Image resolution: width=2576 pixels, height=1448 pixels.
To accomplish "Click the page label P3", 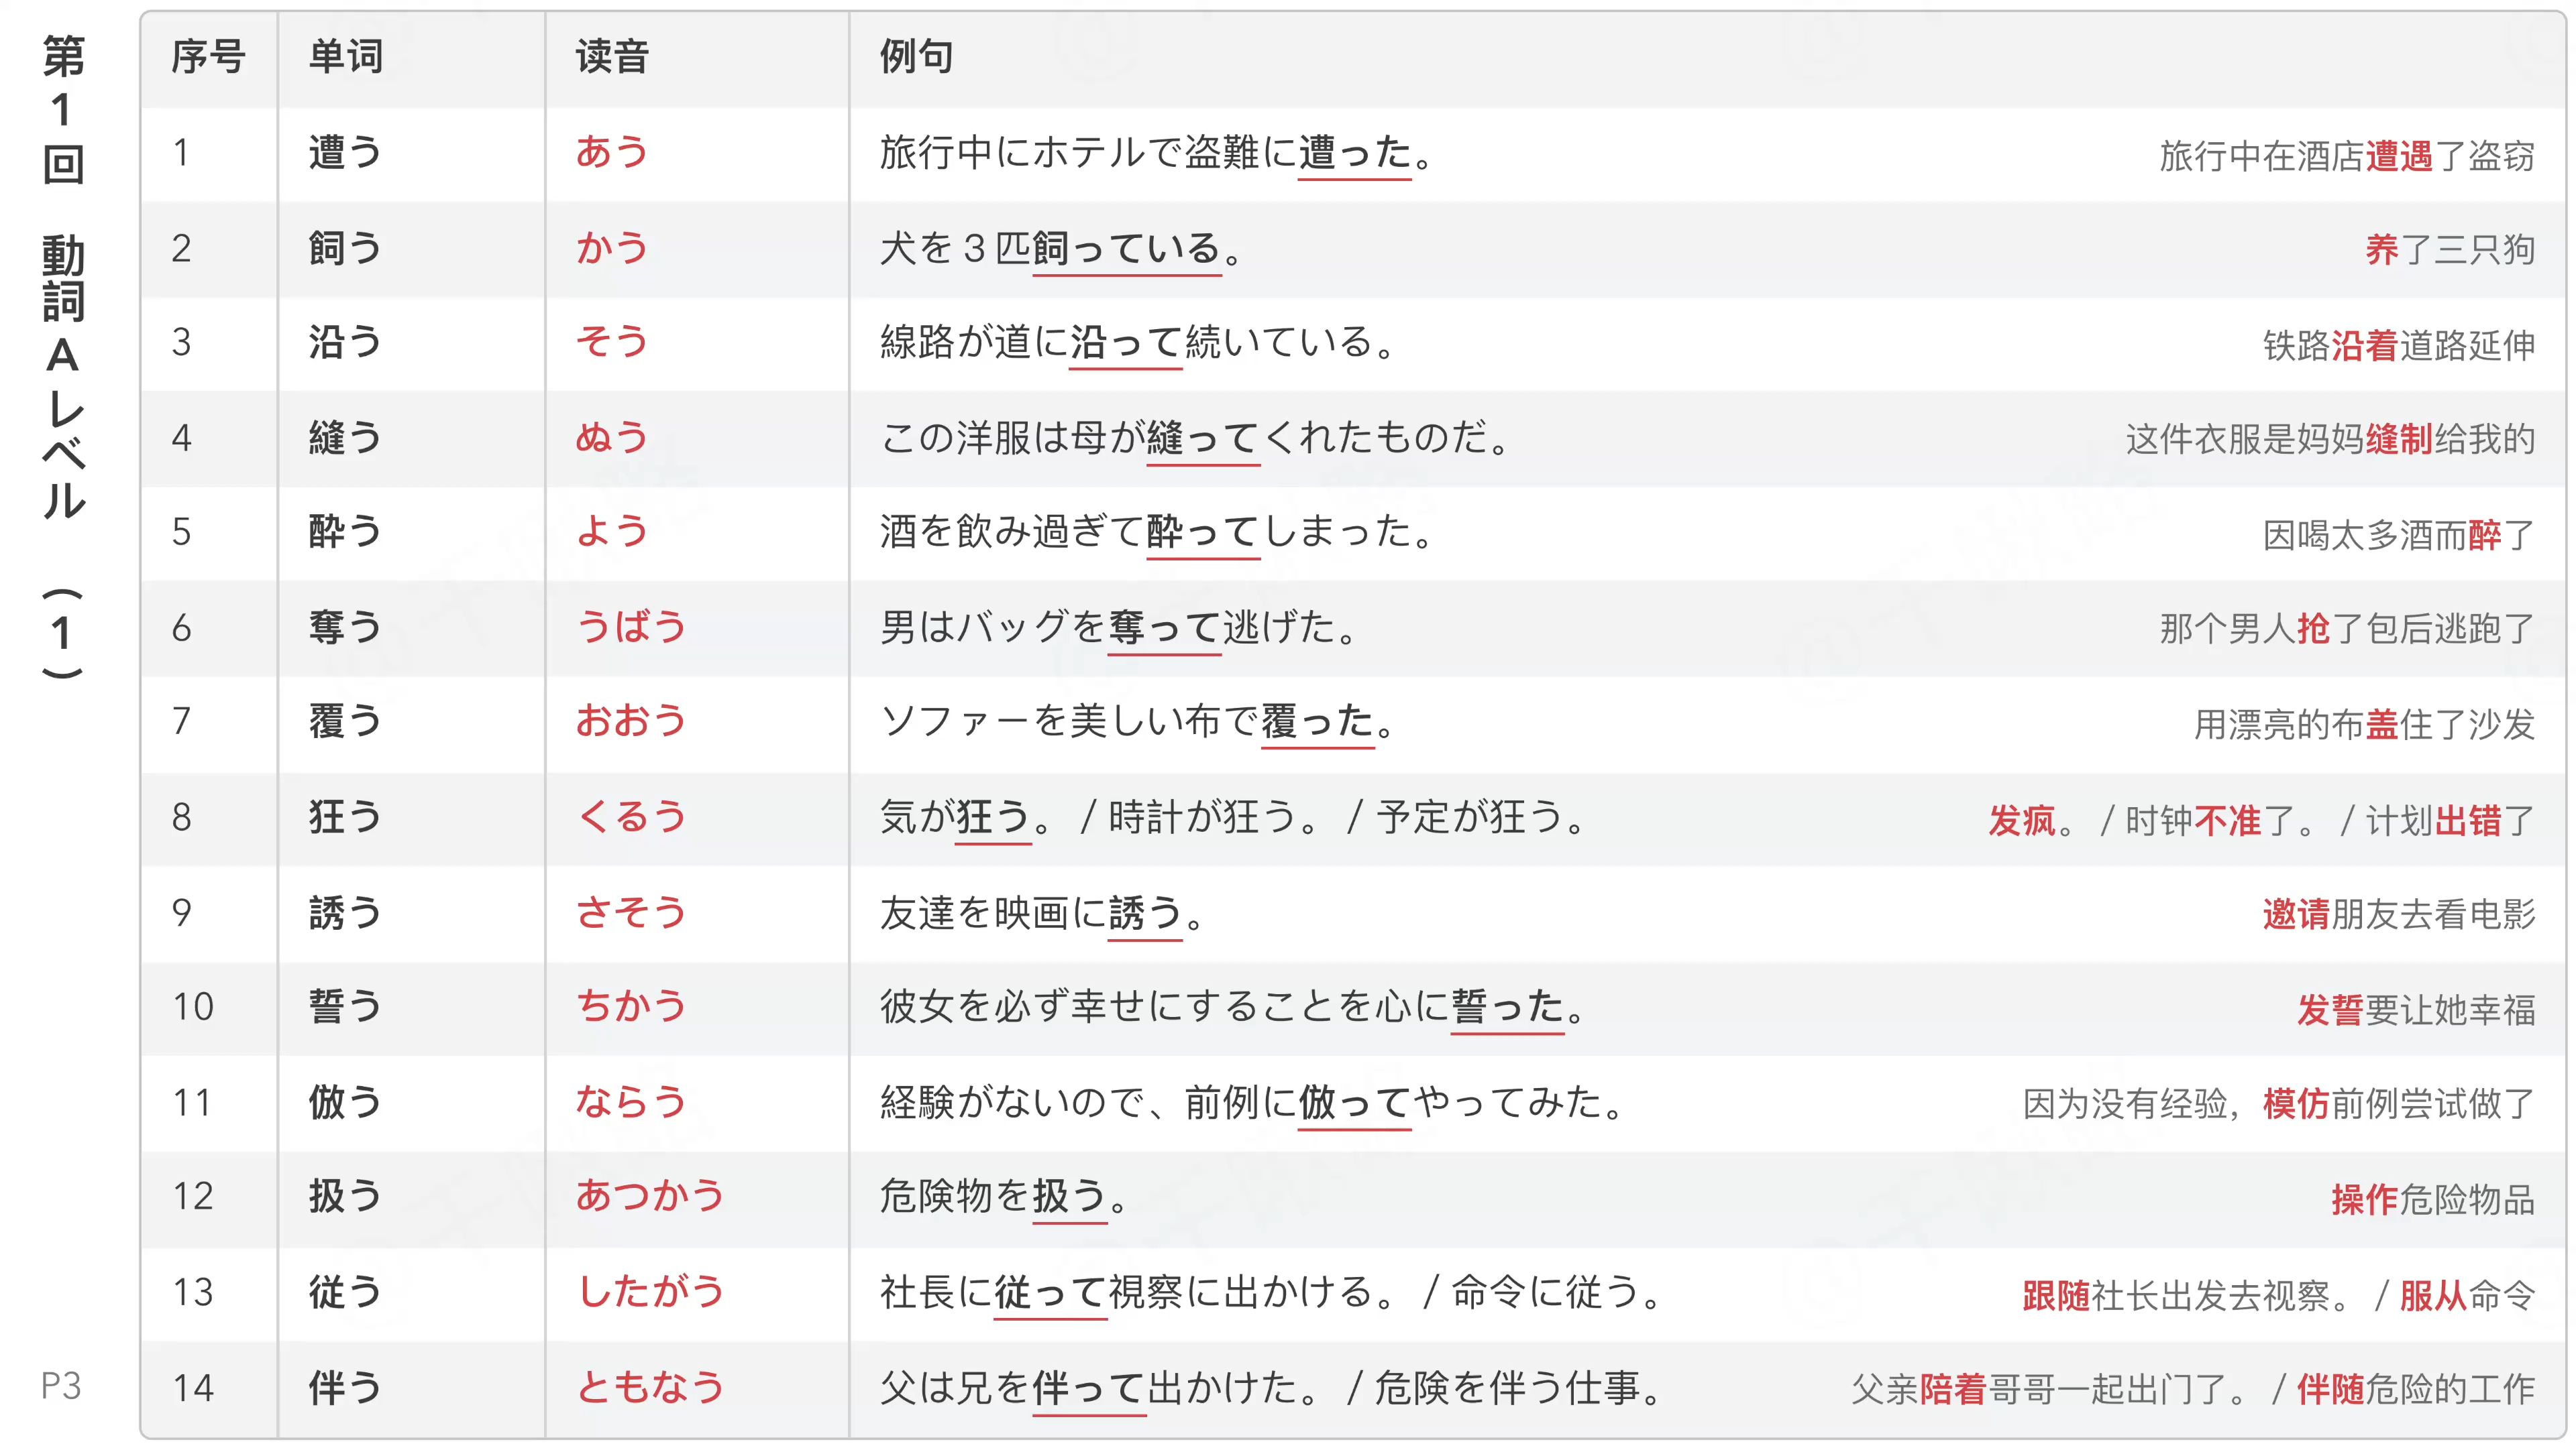I will [60, 1385].
